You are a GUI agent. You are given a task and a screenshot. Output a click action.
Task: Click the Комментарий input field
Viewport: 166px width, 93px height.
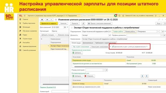click(60, 91)
